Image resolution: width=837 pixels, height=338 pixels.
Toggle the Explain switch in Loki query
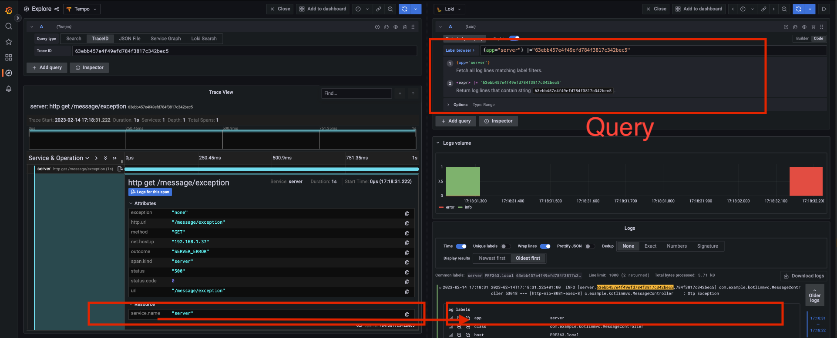tap(514, 38)
